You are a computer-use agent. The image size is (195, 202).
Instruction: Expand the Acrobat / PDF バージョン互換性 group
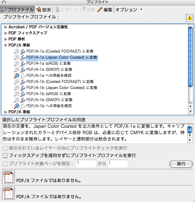click(x=5, y=27)
